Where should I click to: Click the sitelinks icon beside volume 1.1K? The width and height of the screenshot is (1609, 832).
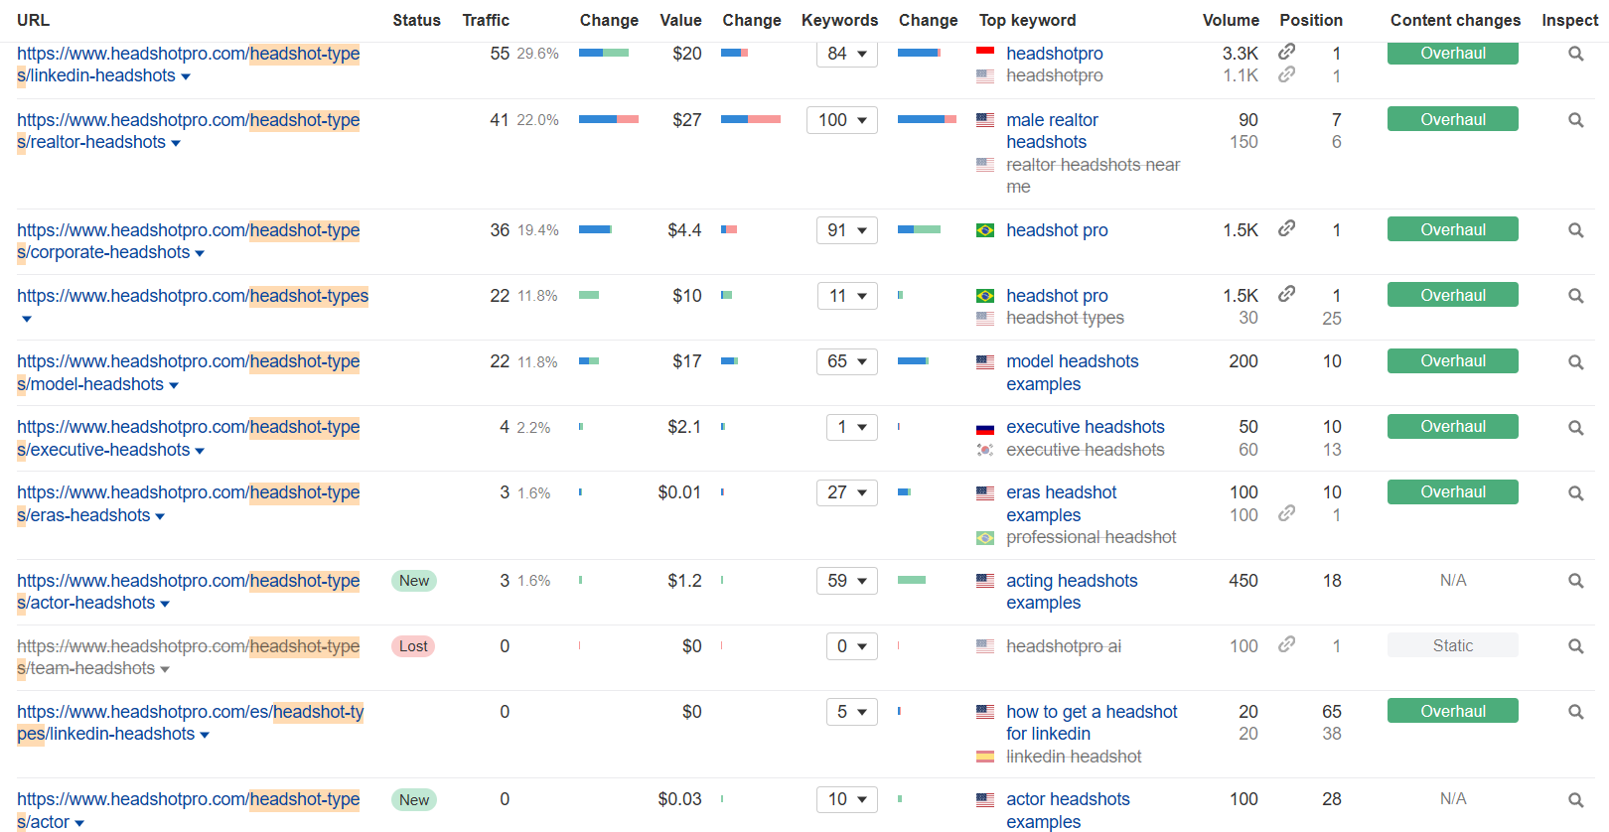(1286, 74)
